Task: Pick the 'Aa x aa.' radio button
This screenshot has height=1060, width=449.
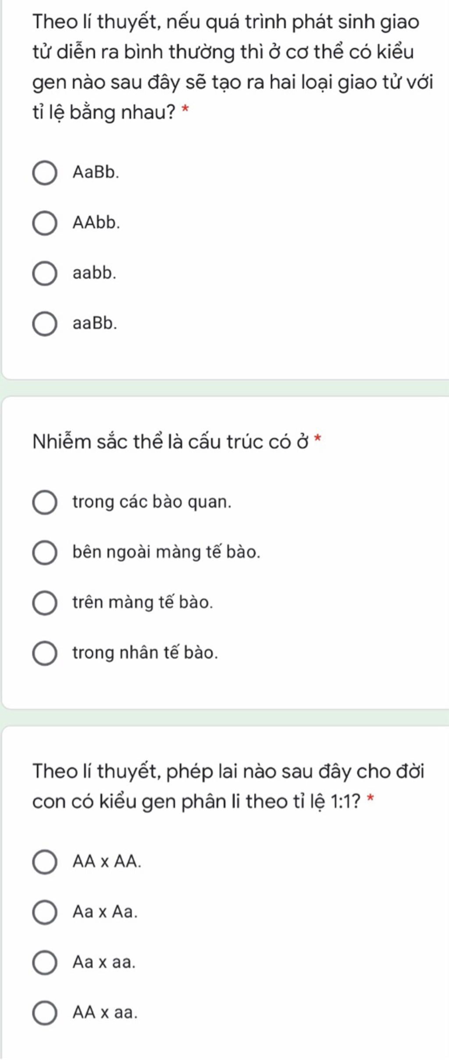Action: [45, 963]
